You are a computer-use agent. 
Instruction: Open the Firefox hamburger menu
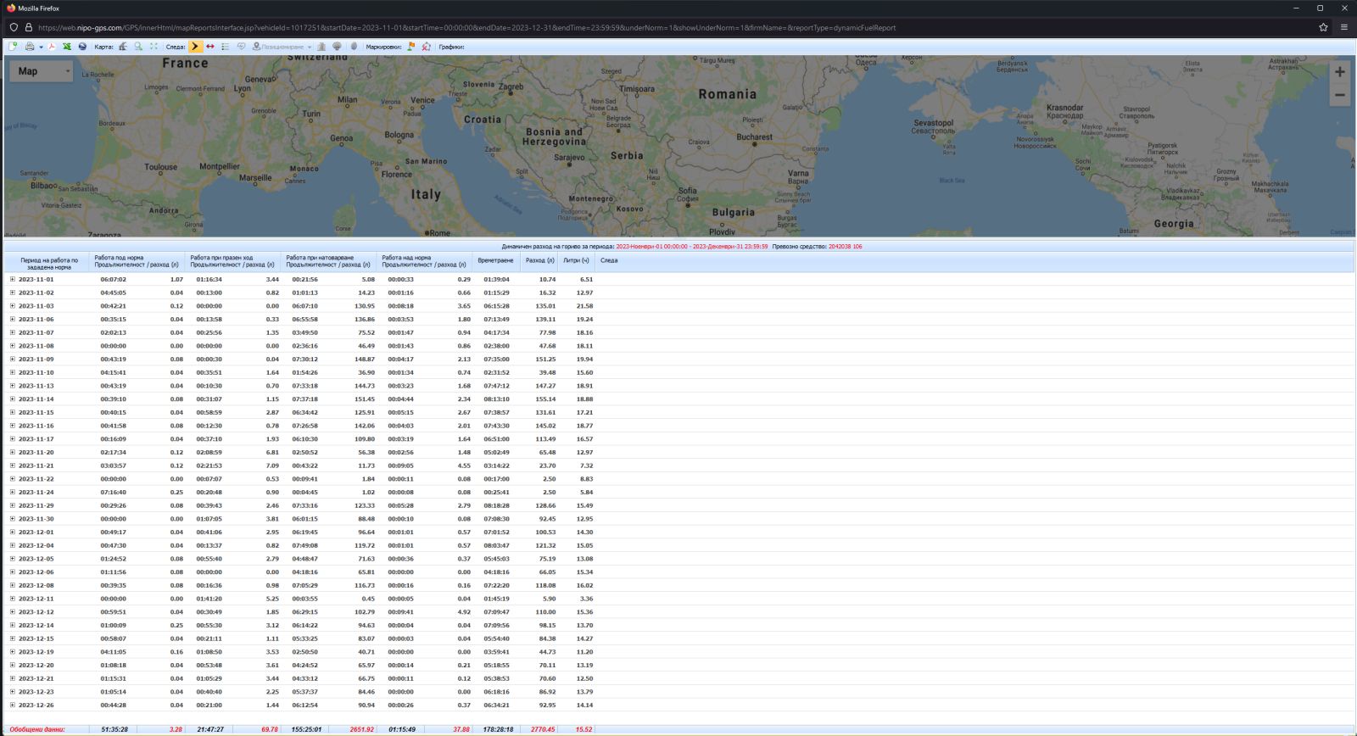coord(1344,27)
